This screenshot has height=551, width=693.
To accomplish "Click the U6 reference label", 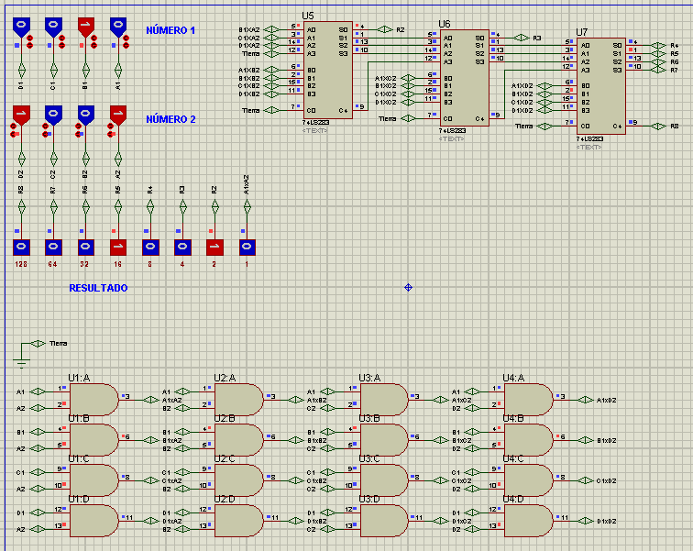I will tap(445, 24).
